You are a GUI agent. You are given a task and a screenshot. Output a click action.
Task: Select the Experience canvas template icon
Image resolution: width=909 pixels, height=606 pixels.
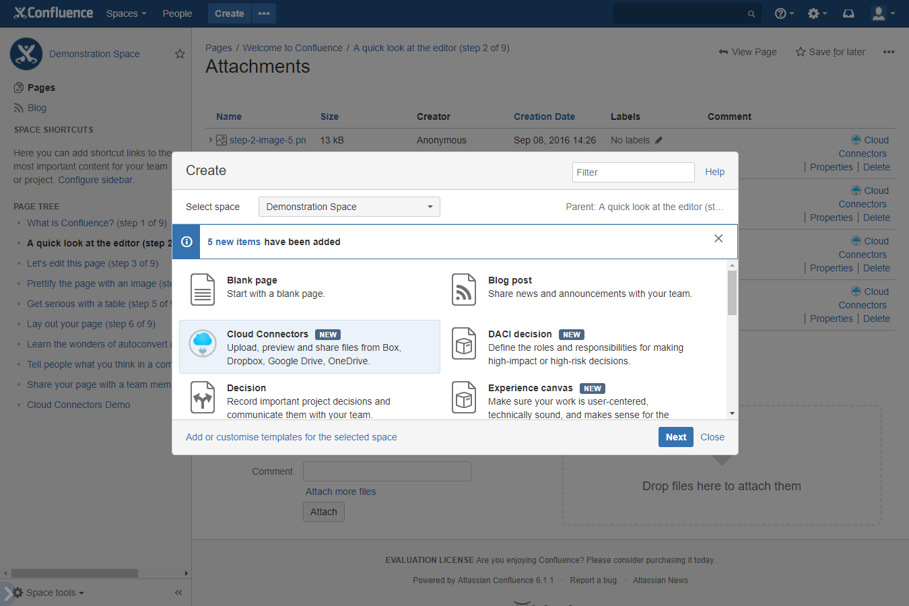point(464,397)
